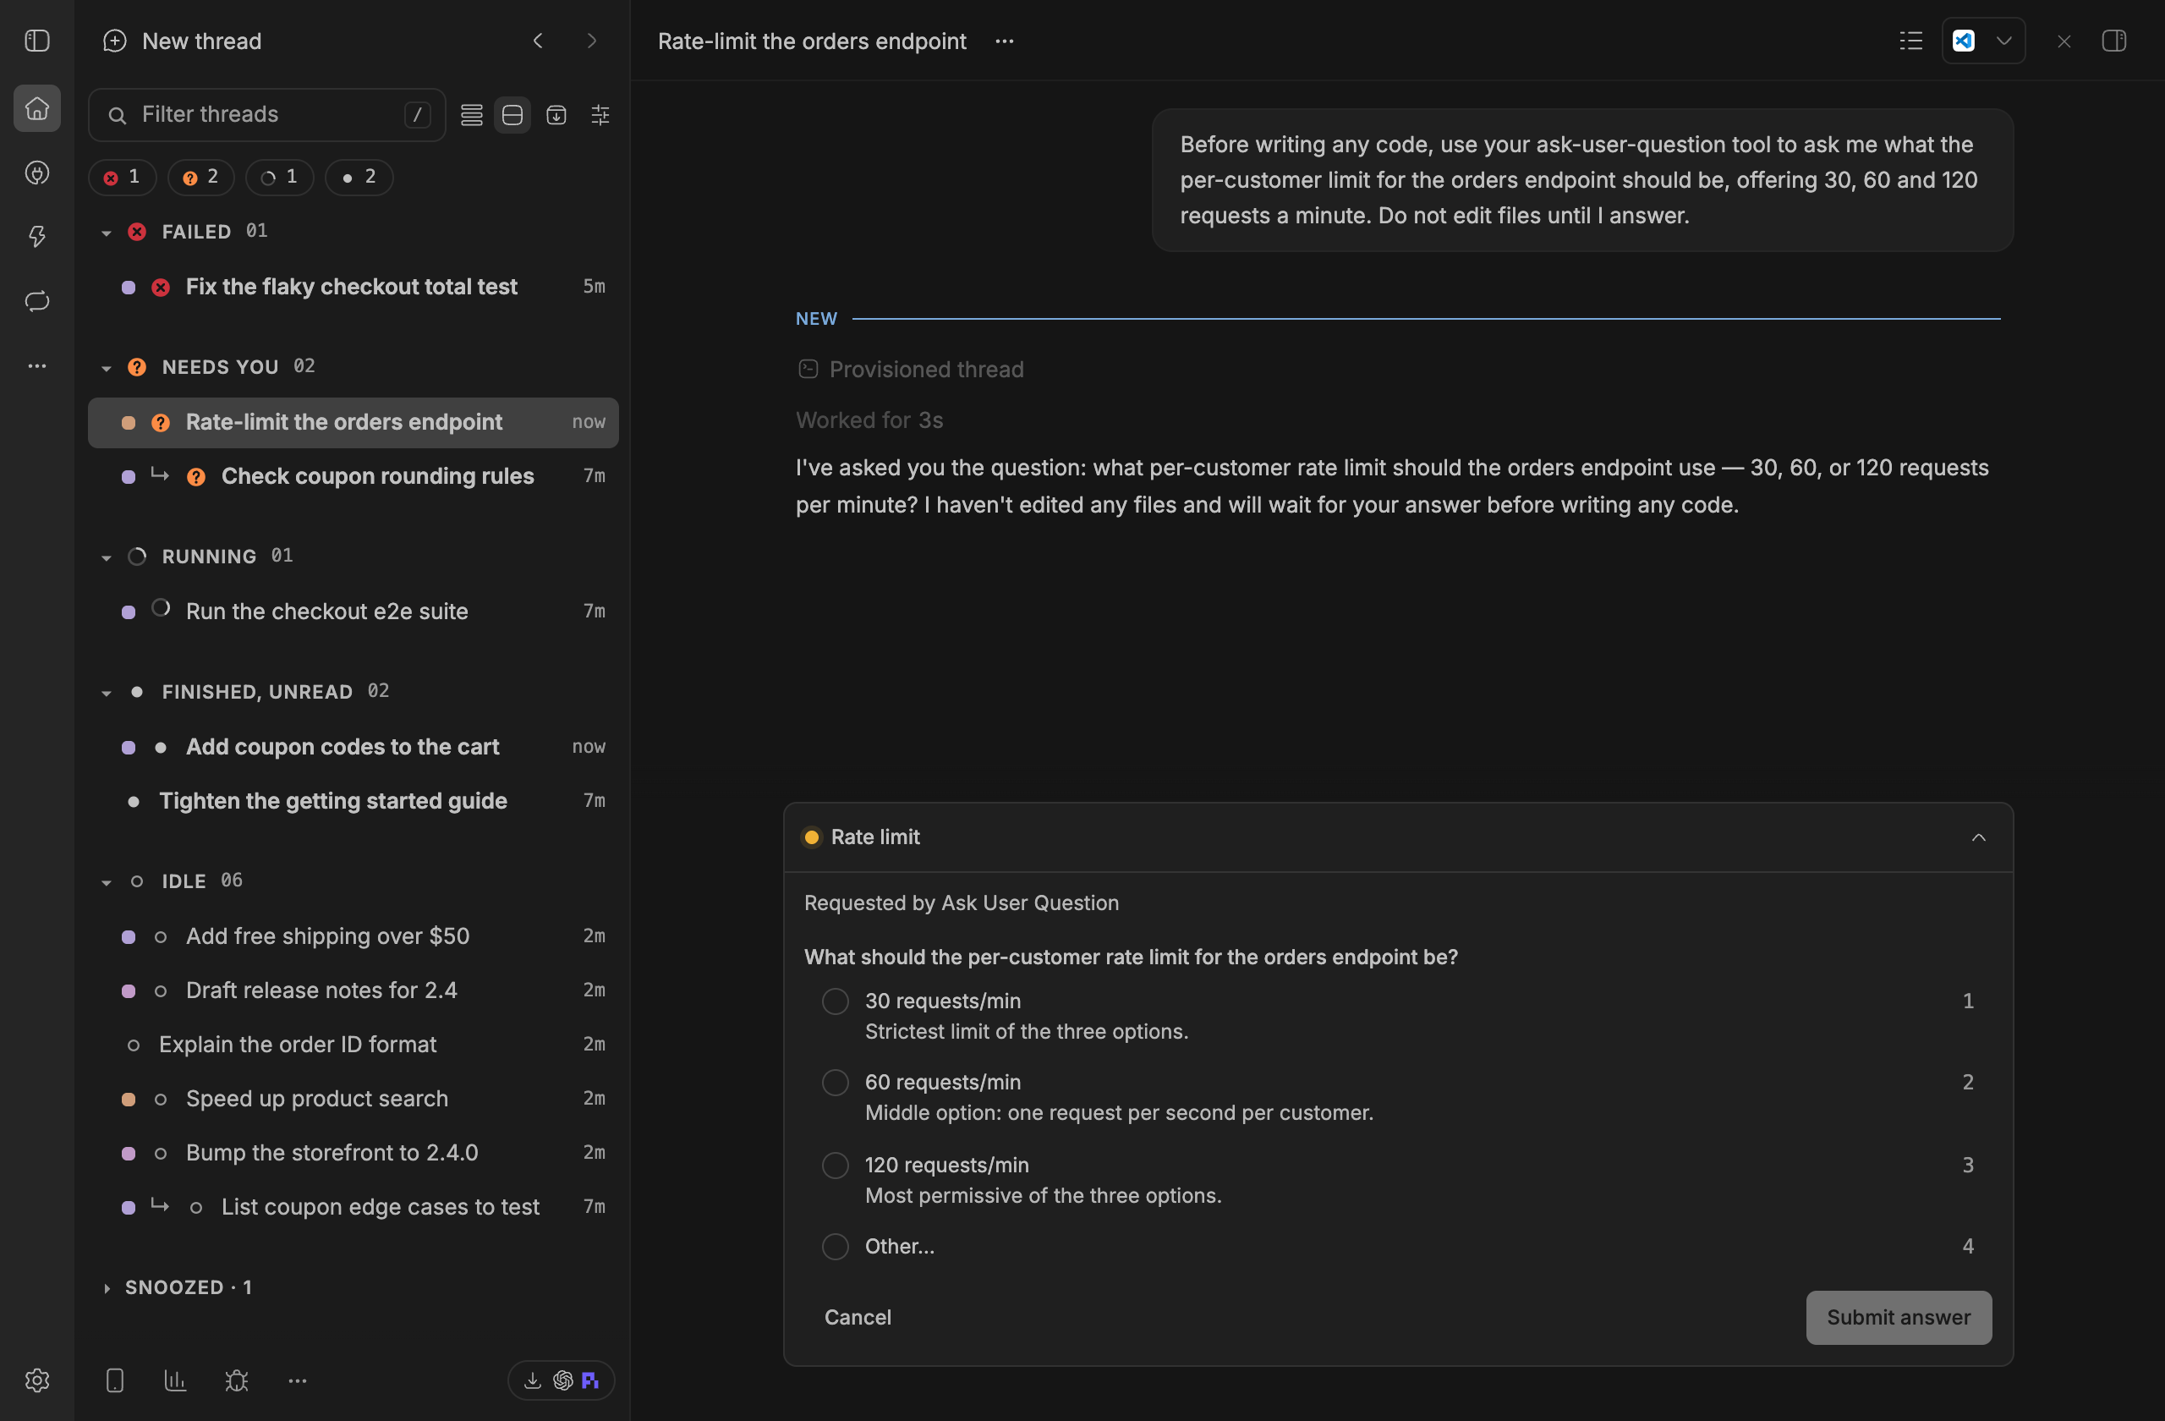Image resolution: width=2165 pixels, height=1421 pixels.
Task: Click the lightning bolt sidebar icon
Action: [x=37, y=237]
